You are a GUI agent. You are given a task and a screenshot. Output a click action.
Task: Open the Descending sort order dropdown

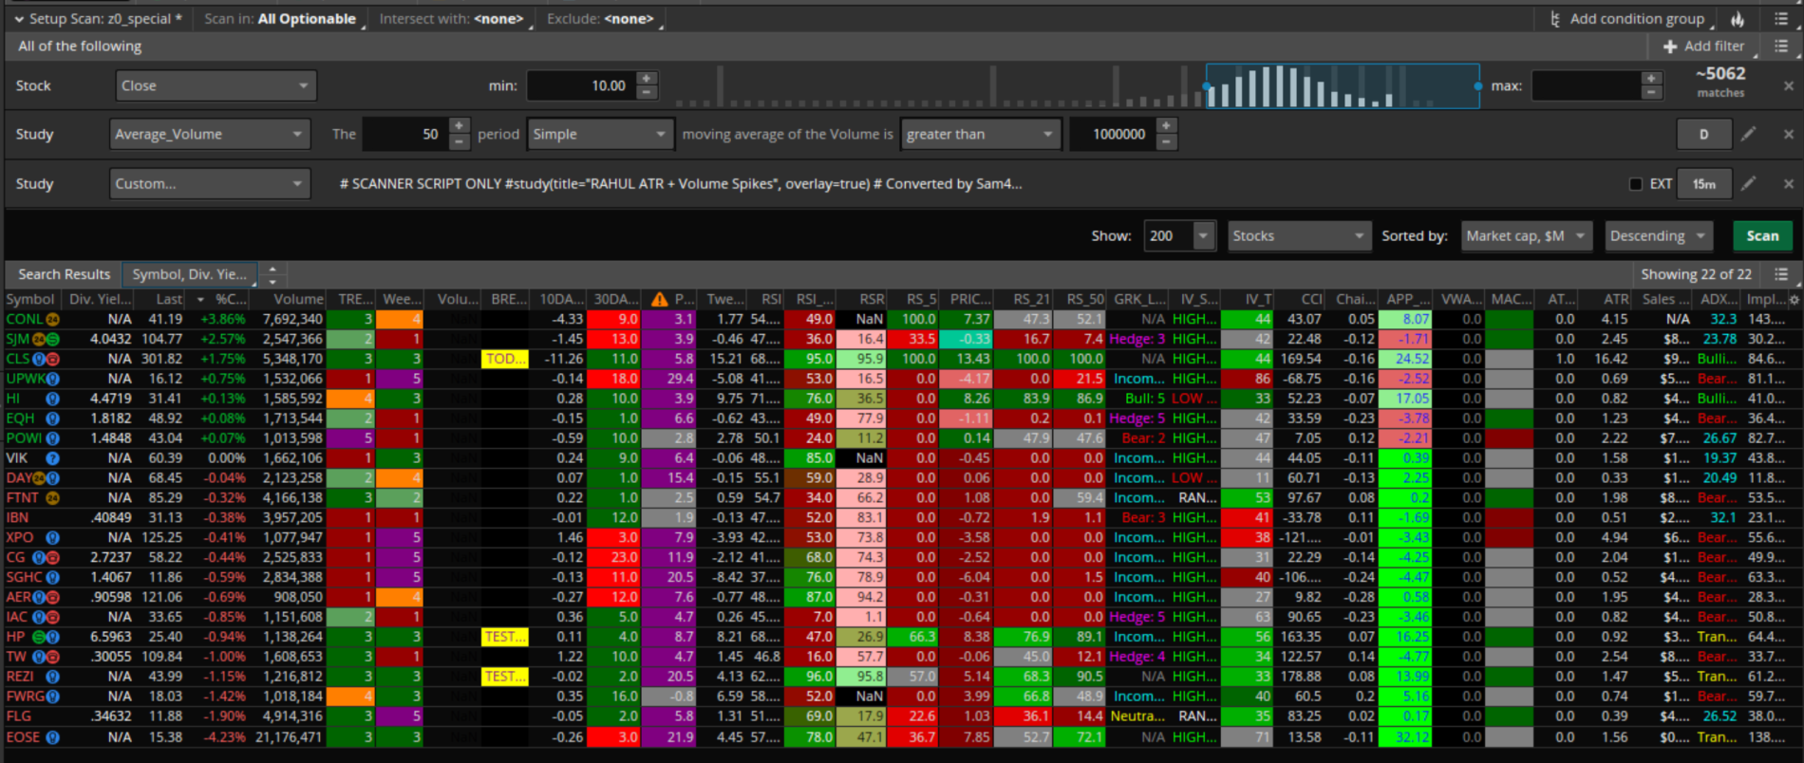[1658, 236]
